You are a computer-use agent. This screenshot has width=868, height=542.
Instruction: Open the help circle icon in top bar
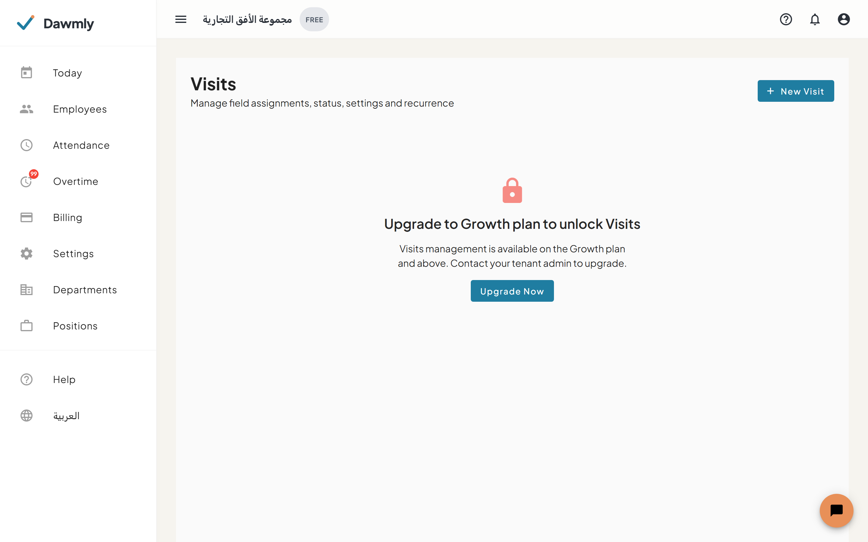tap(786, 19)
